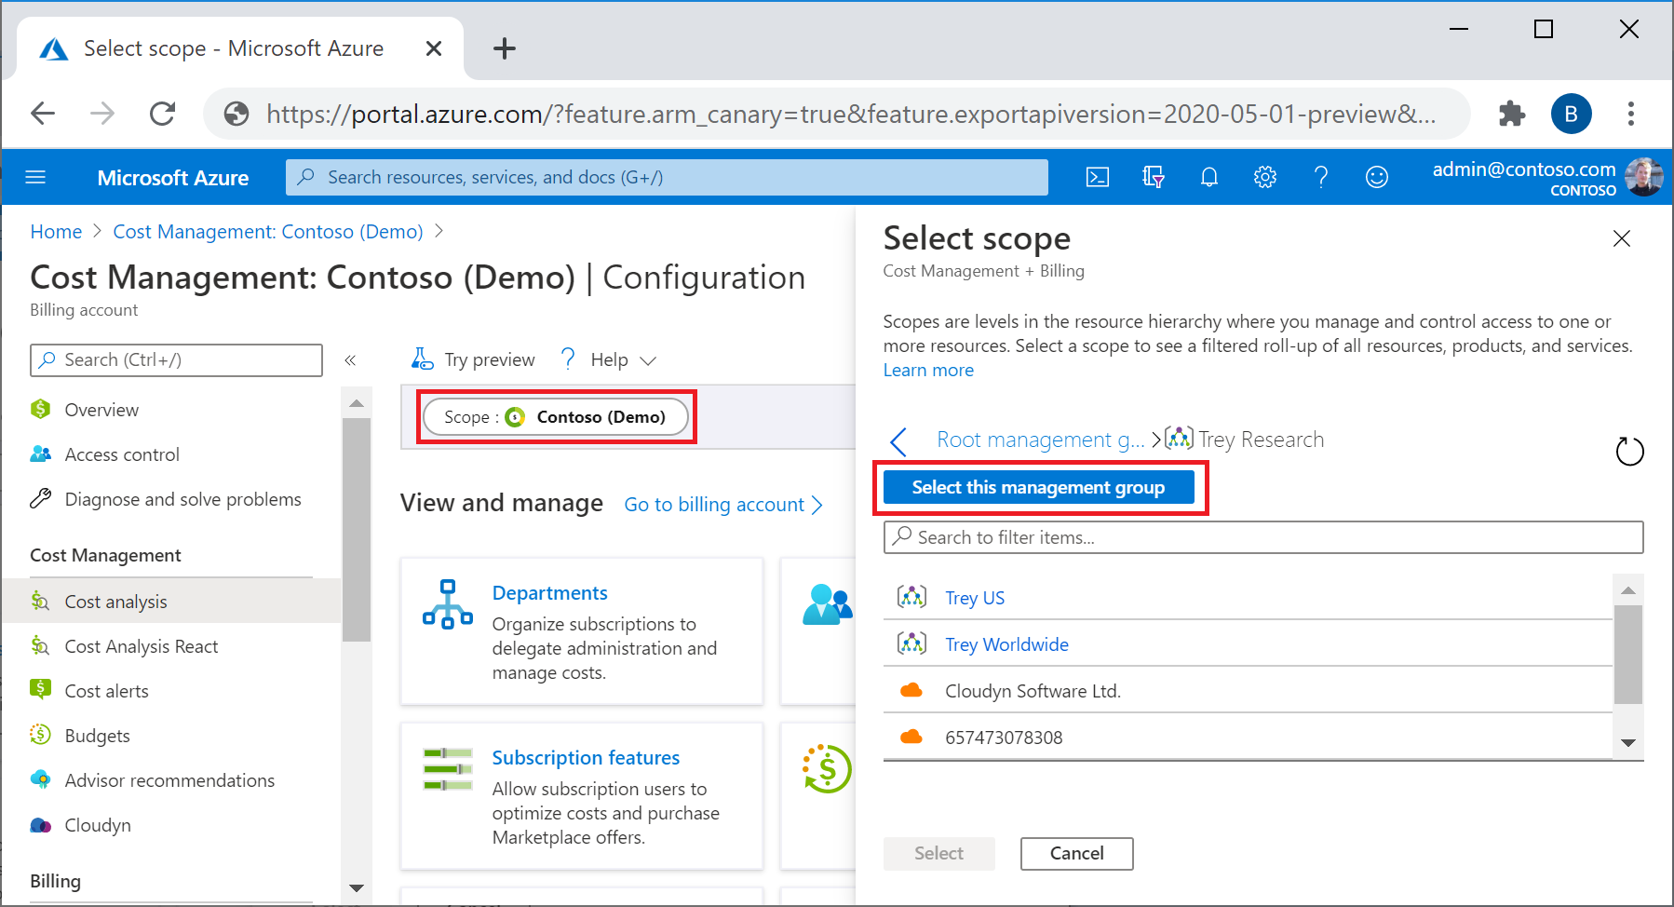Open Budgets menu item

point(97,736)
